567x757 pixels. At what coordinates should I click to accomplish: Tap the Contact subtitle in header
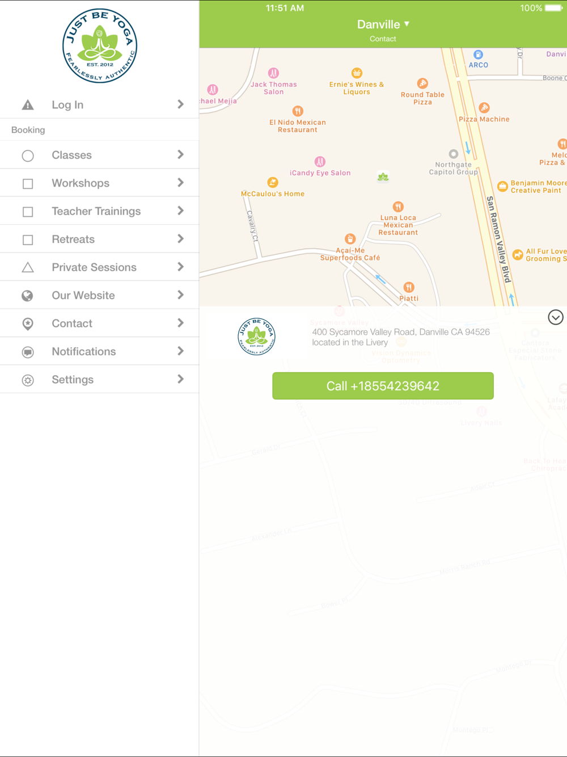pos(383,39)
